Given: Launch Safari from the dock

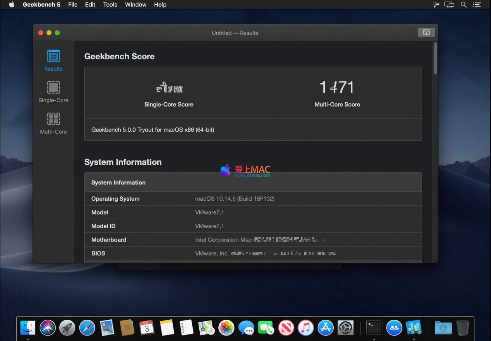Looking at the screenshot, I should click(x=87, y=328).
